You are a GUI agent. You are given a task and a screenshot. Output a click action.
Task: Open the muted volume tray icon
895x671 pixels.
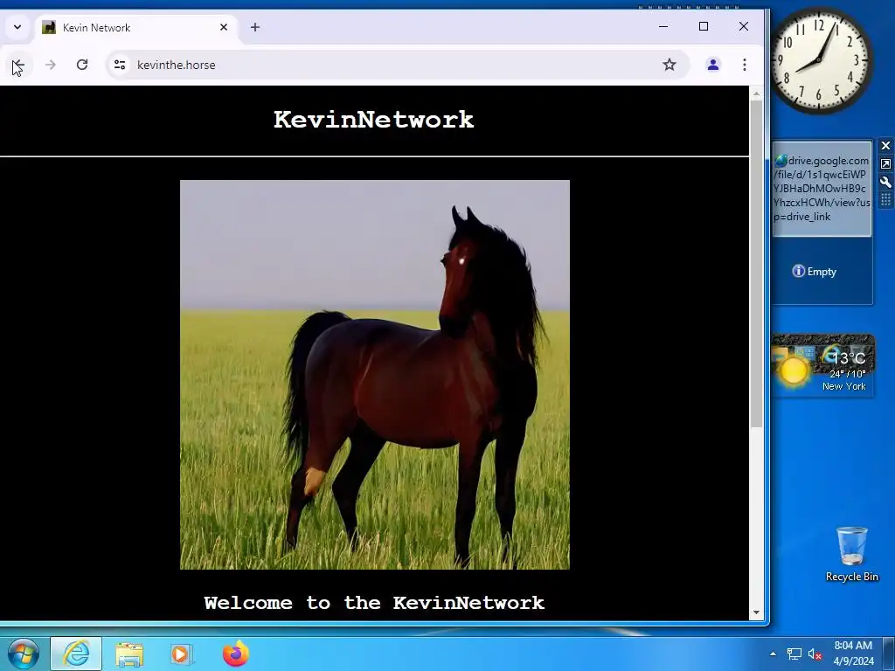tap(815, 654)
